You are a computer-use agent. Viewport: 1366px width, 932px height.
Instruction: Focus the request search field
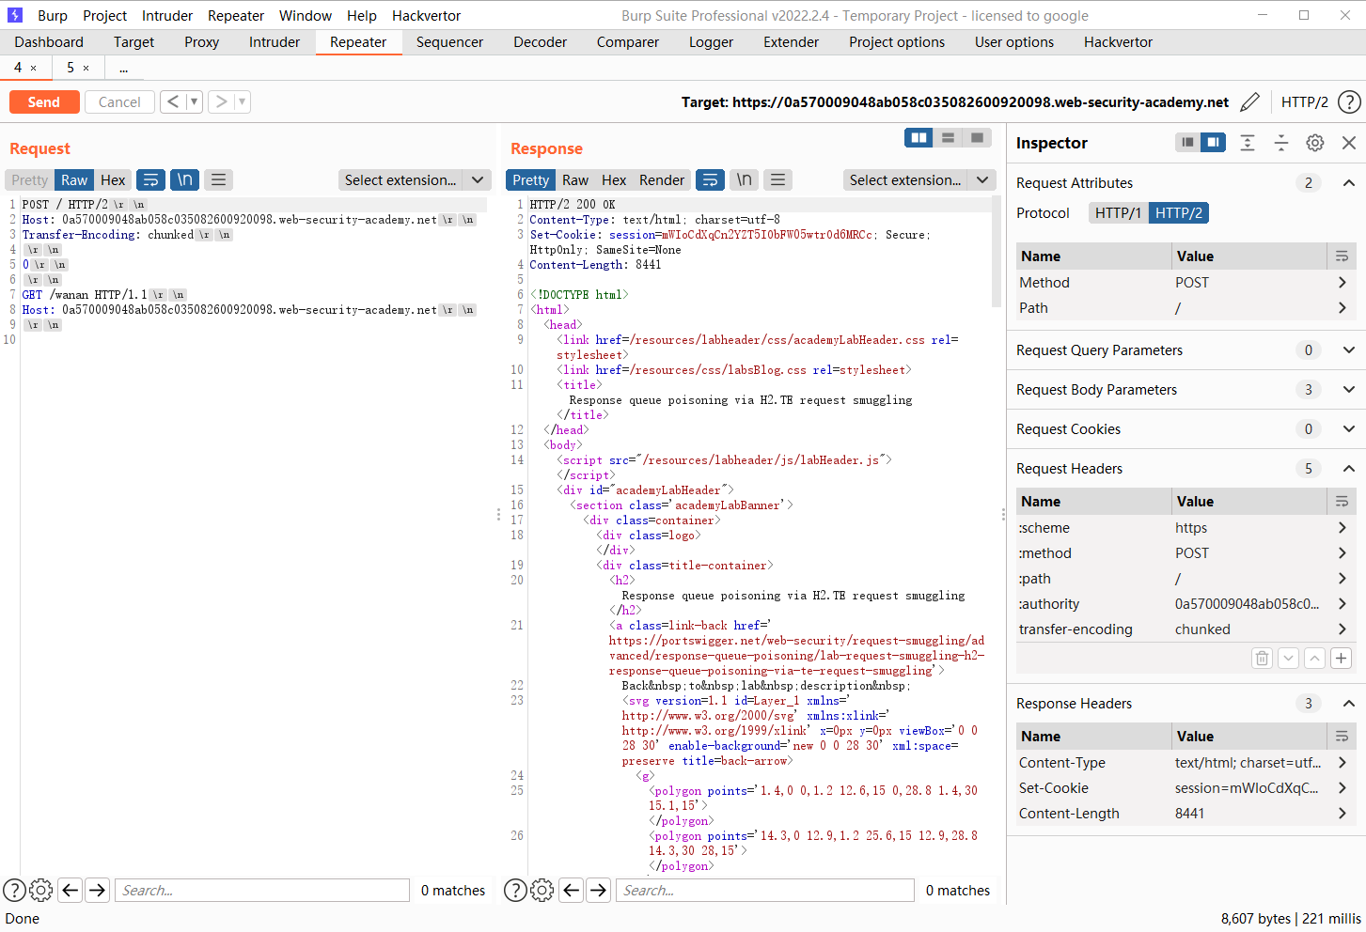tap(262, 890)
